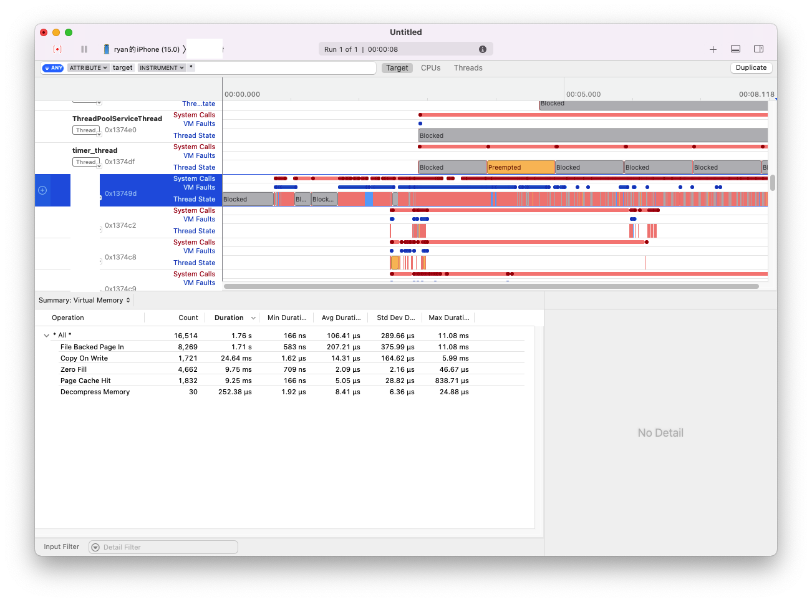
Task: Open the ATTRIBUTE filter dropdown
Action: coord(88,68)
